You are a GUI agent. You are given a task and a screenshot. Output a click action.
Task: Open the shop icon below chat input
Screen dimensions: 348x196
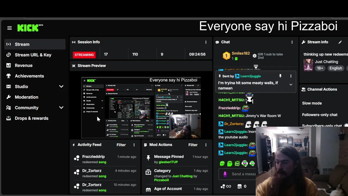click(x=240, y=186)
